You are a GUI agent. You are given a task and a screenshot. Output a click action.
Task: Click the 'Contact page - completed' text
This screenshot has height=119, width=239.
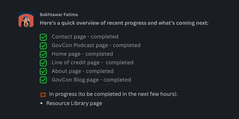(85, 37)
